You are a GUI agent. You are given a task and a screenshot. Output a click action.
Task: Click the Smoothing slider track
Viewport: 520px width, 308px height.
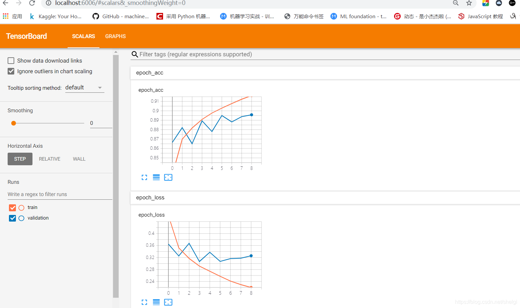(x=49, y=123)
